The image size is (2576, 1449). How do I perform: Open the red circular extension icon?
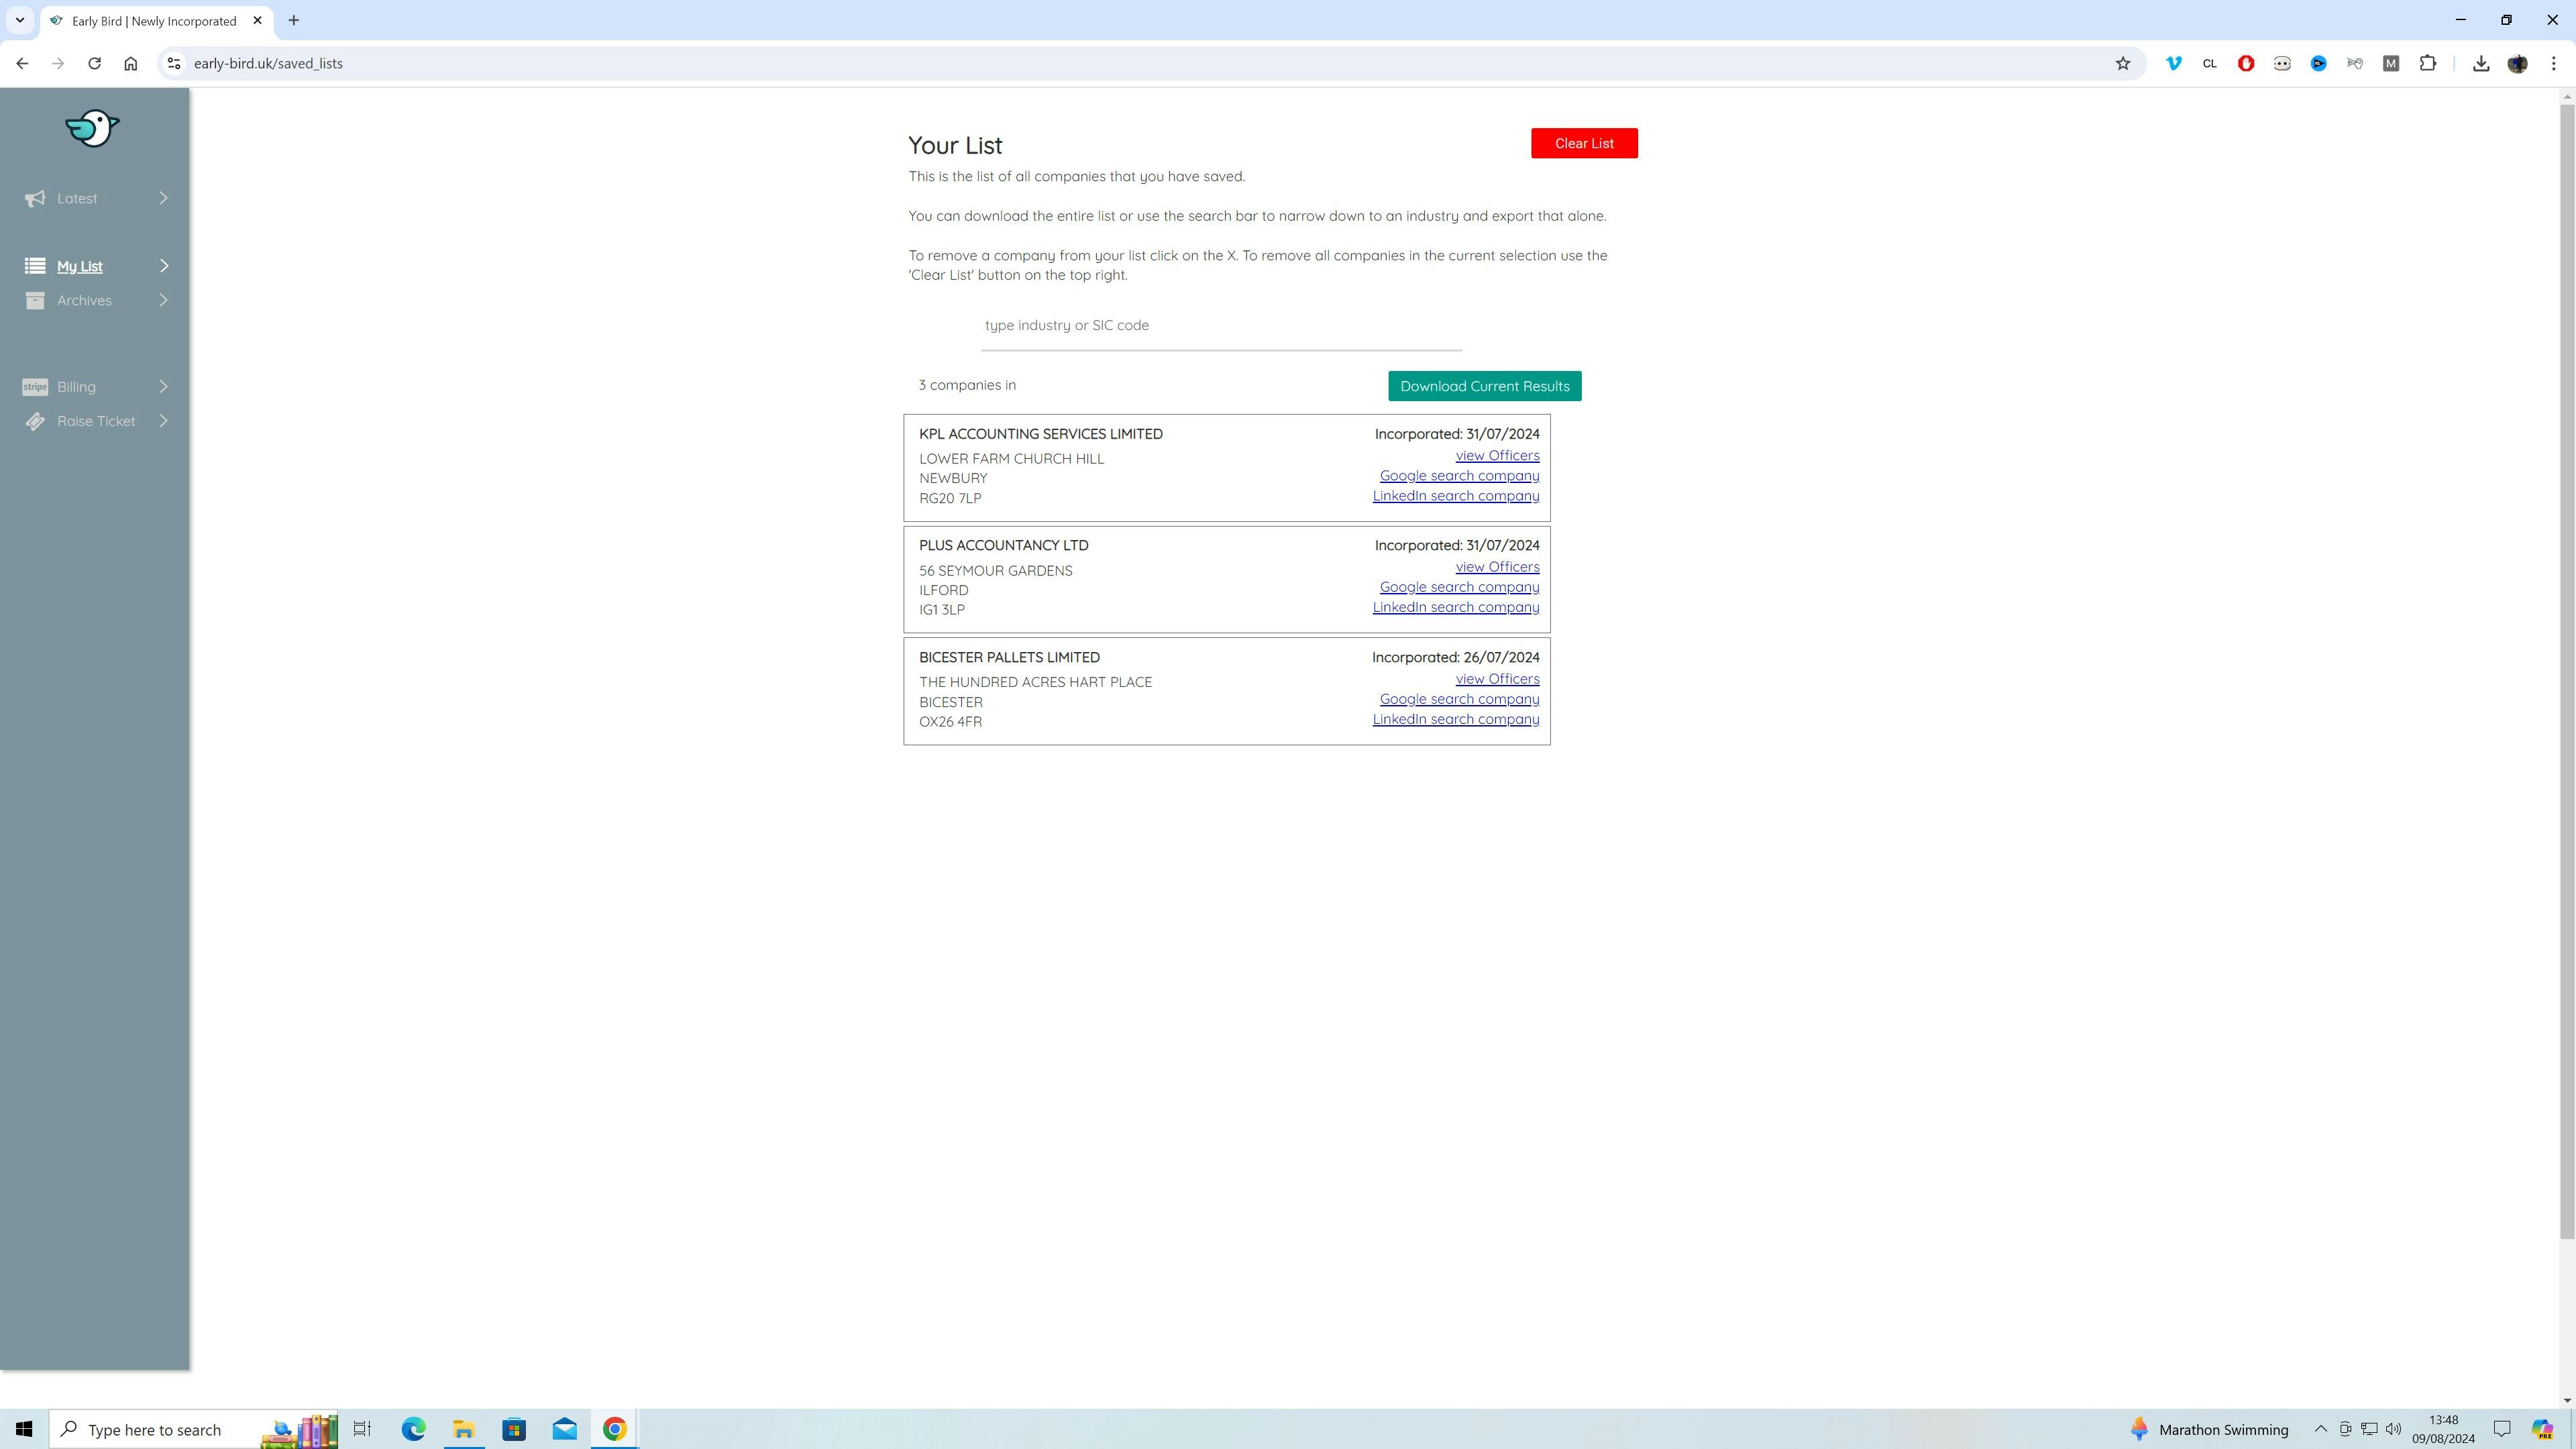(2246, 63)
